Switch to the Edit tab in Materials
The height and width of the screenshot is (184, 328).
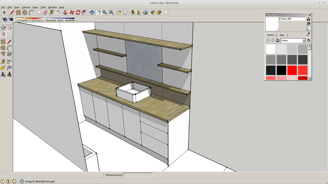click(x=282, y=35)
